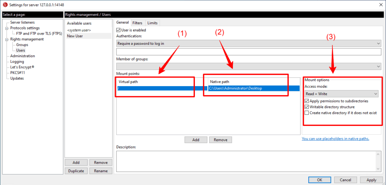Toggle the User is enabled checkbox
Viewport: 386px width, 185px height.
pos(119,30)
